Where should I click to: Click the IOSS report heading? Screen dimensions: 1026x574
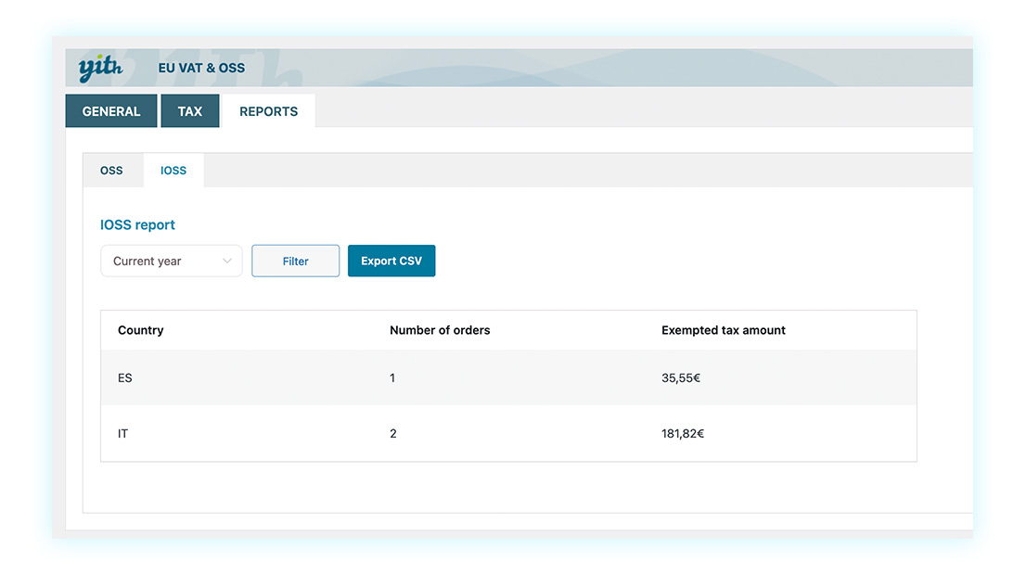pos(137,225)
